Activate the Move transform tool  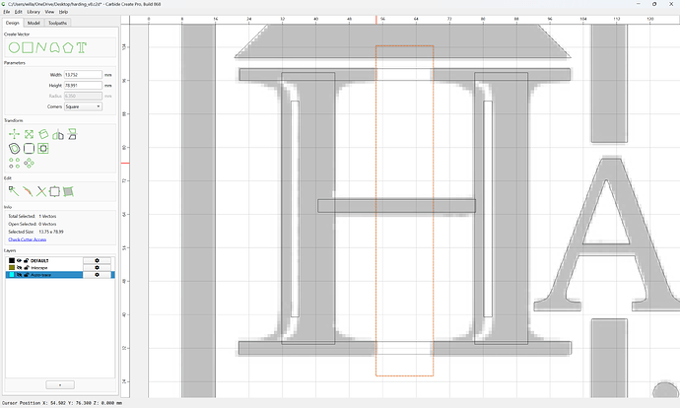(14, 134)
